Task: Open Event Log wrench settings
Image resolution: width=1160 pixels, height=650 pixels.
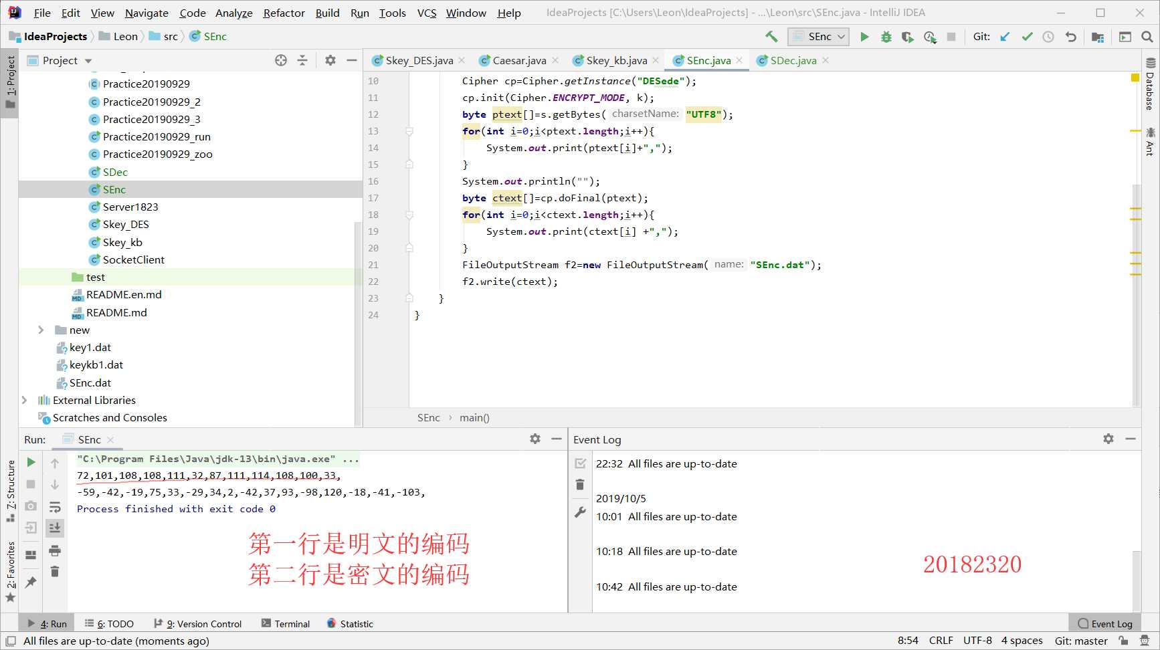Action: click(580, 512)
